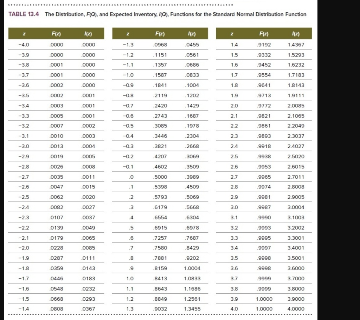
Task: Click the I(z) value .0049
Action: point(88,228)
